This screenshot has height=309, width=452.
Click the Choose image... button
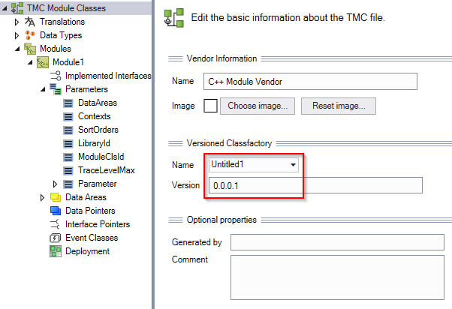[258, 106]
